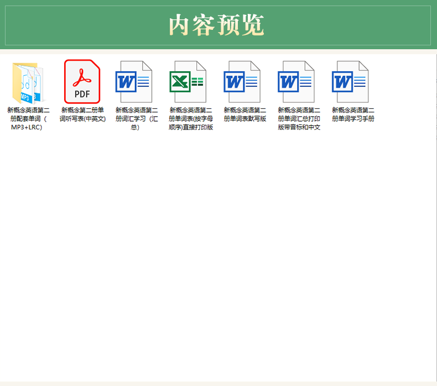Select label 新概念英语第二册单词表默写版
Screen dimensions: 437x386
coord(244,114)
